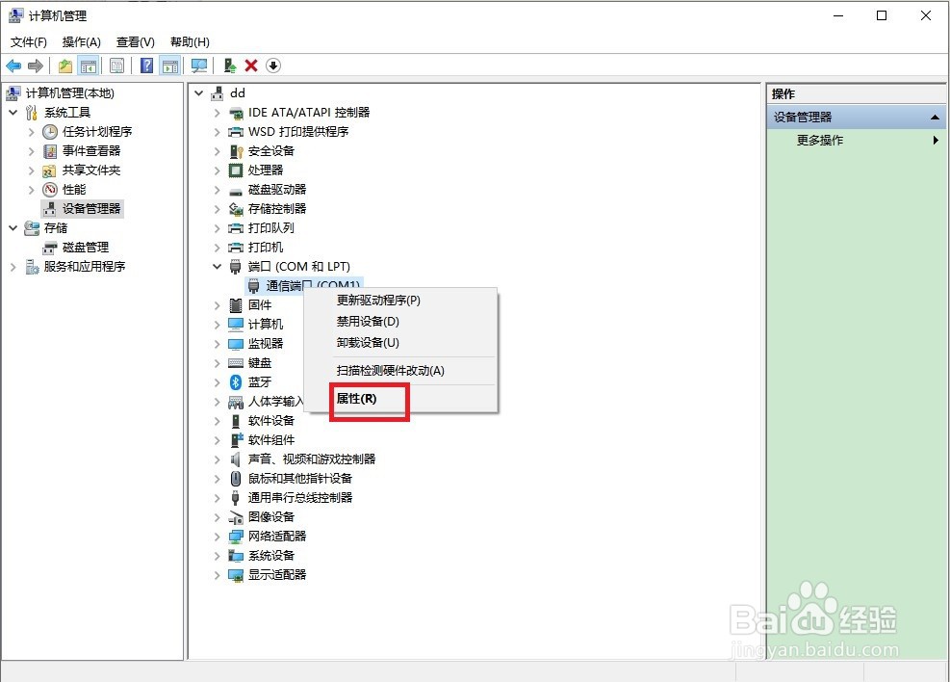Click the red X uninstall device icon

coord(251,66)
